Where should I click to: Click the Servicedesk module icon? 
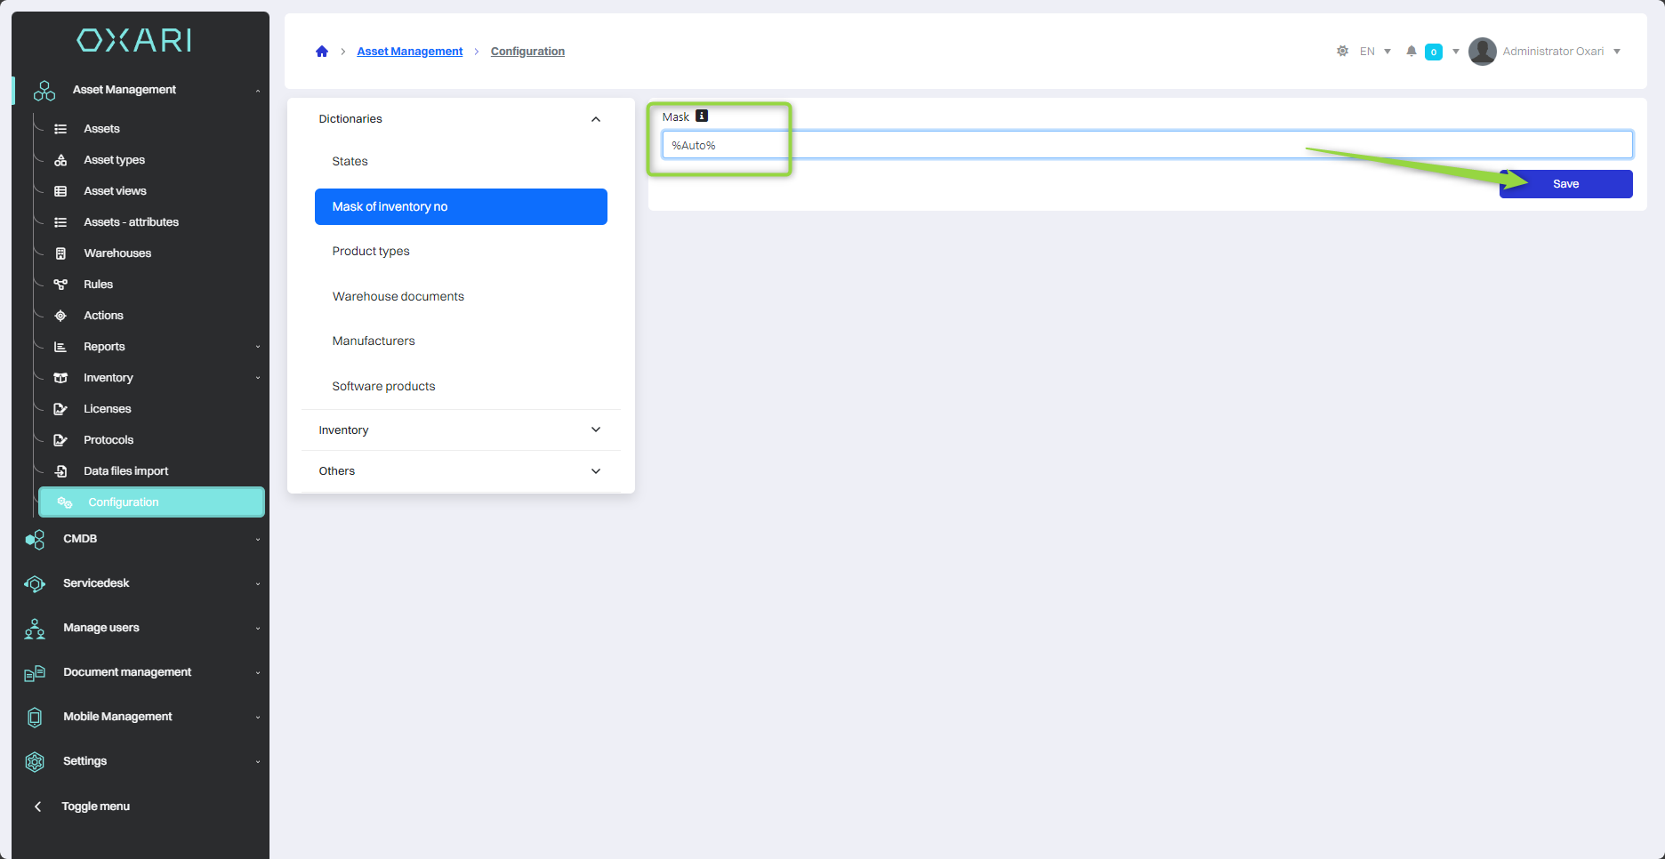click(35, 583)
